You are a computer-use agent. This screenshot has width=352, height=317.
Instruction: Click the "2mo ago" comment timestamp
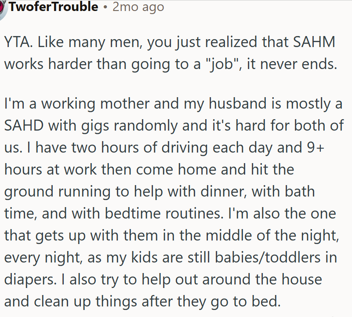click(138, 7)
